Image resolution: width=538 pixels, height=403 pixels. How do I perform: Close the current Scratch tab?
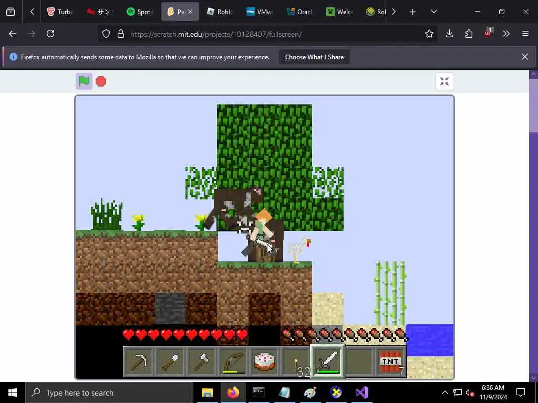point(190,12)
